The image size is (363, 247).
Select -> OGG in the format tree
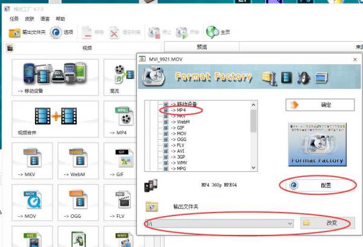pyautogui.click(x=178, y=139)
